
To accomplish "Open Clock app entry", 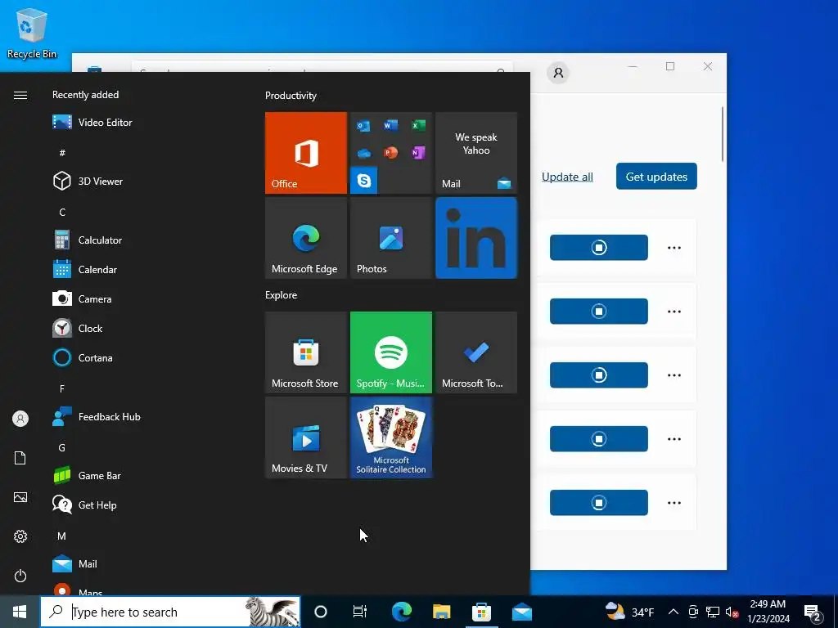I will [78, 329].
